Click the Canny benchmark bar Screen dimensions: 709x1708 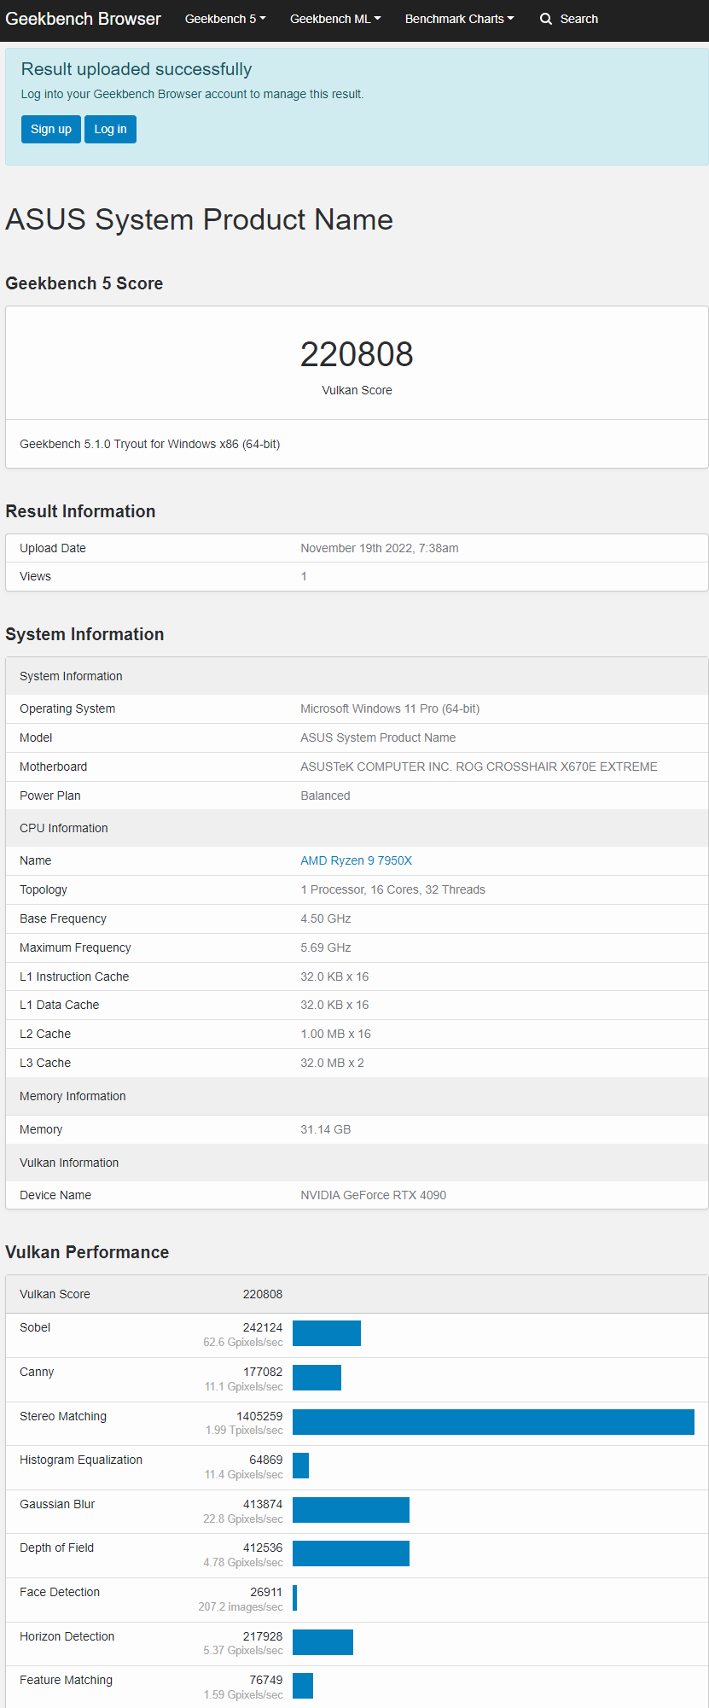317,1378
